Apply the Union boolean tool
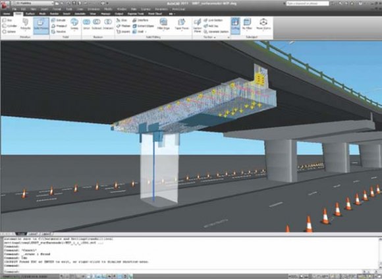The width and height of the screenshot is (382, 279). point(86,24)
